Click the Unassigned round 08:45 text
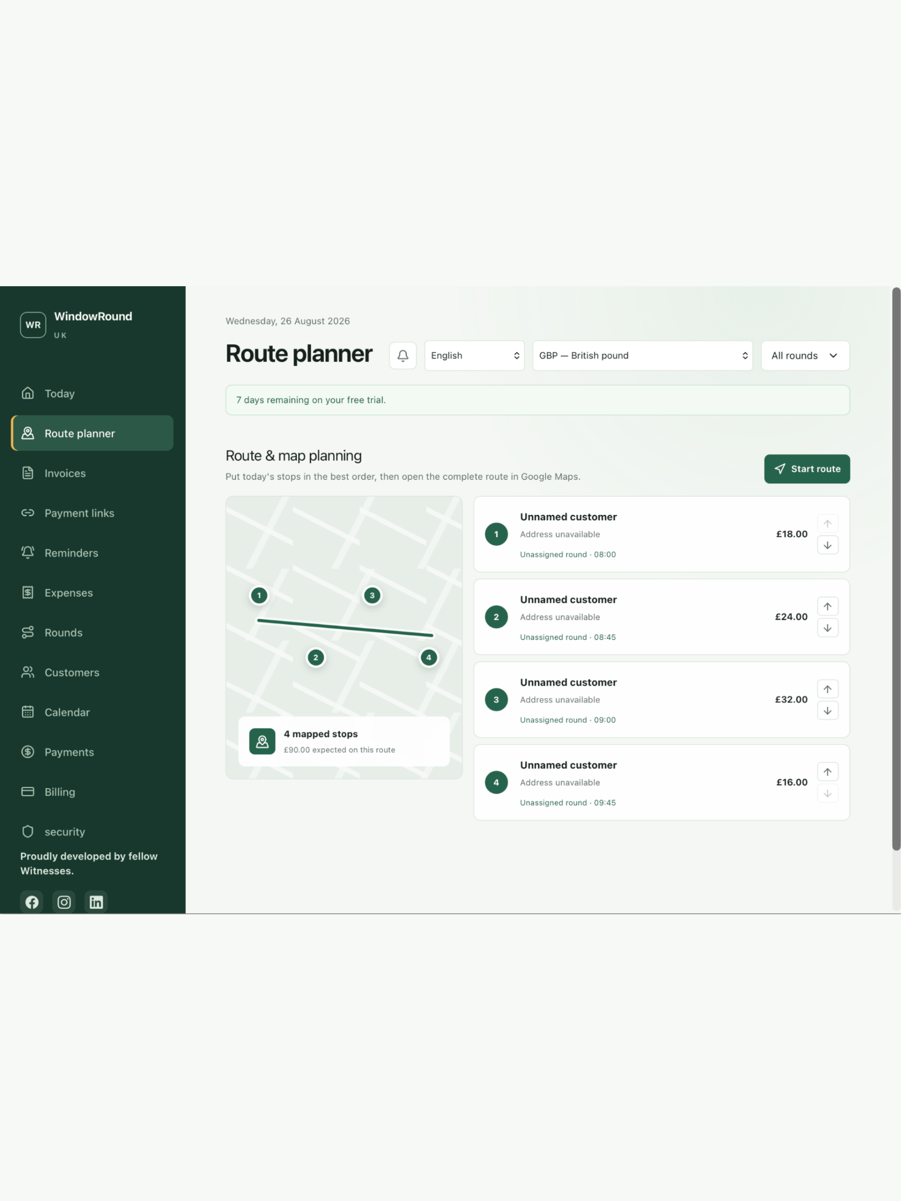This screenshot has height=1201, width=901. pyautogui.click(x=568, y=637)
